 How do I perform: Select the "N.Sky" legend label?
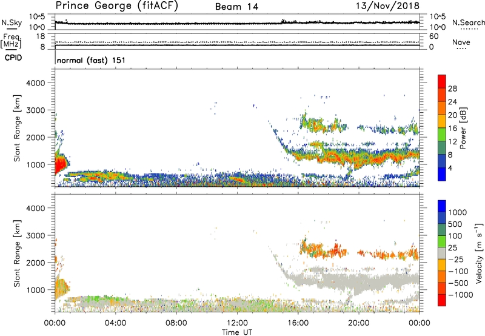coord(12,22)
